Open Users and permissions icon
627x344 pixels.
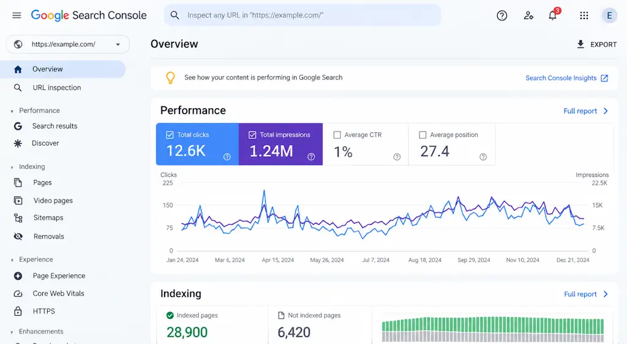[x=528, y=15]
